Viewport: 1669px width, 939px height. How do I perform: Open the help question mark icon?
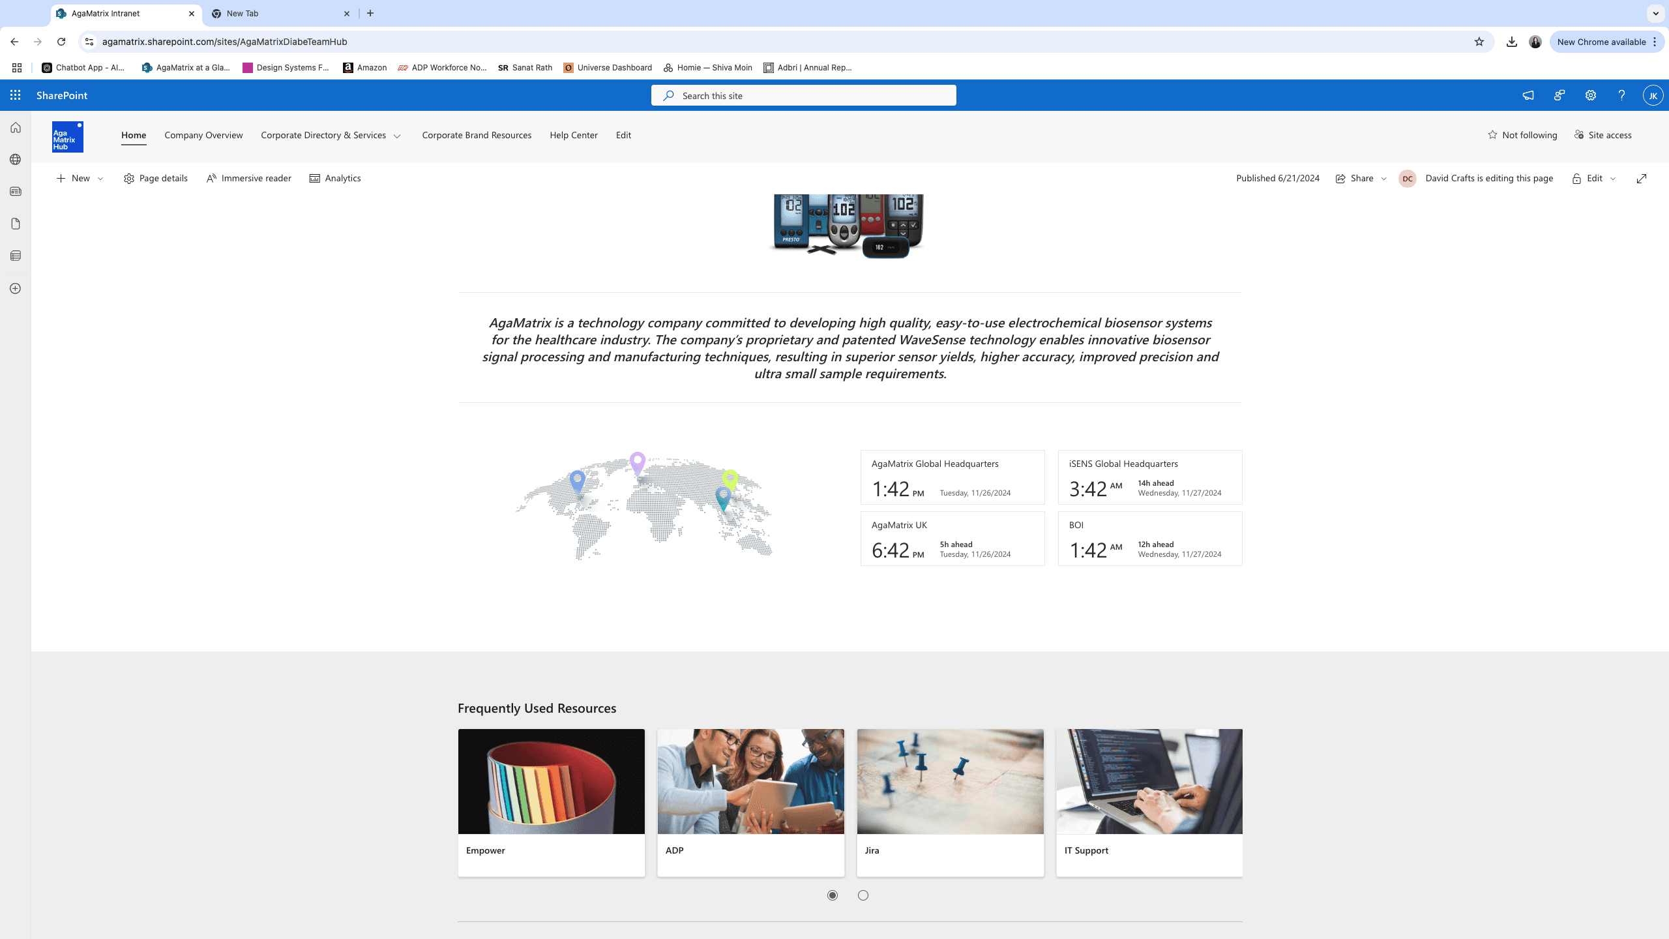tap(1621, 95)
